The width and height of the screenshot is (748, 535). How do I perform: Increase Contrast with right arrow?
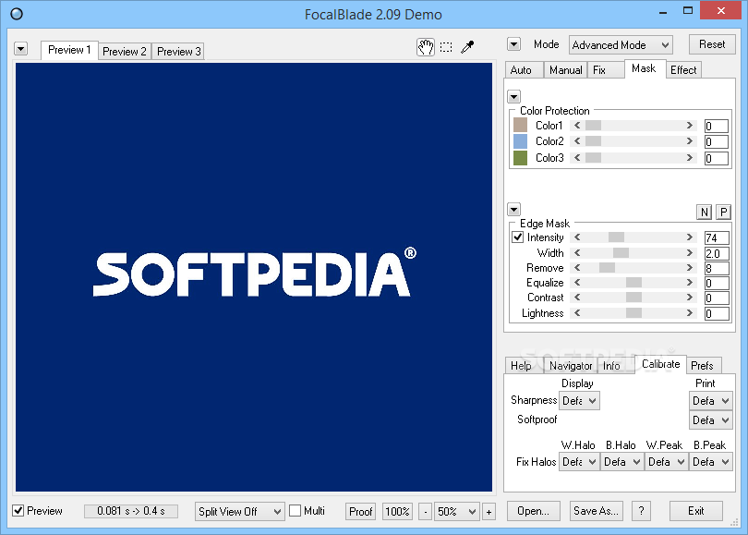689,298
